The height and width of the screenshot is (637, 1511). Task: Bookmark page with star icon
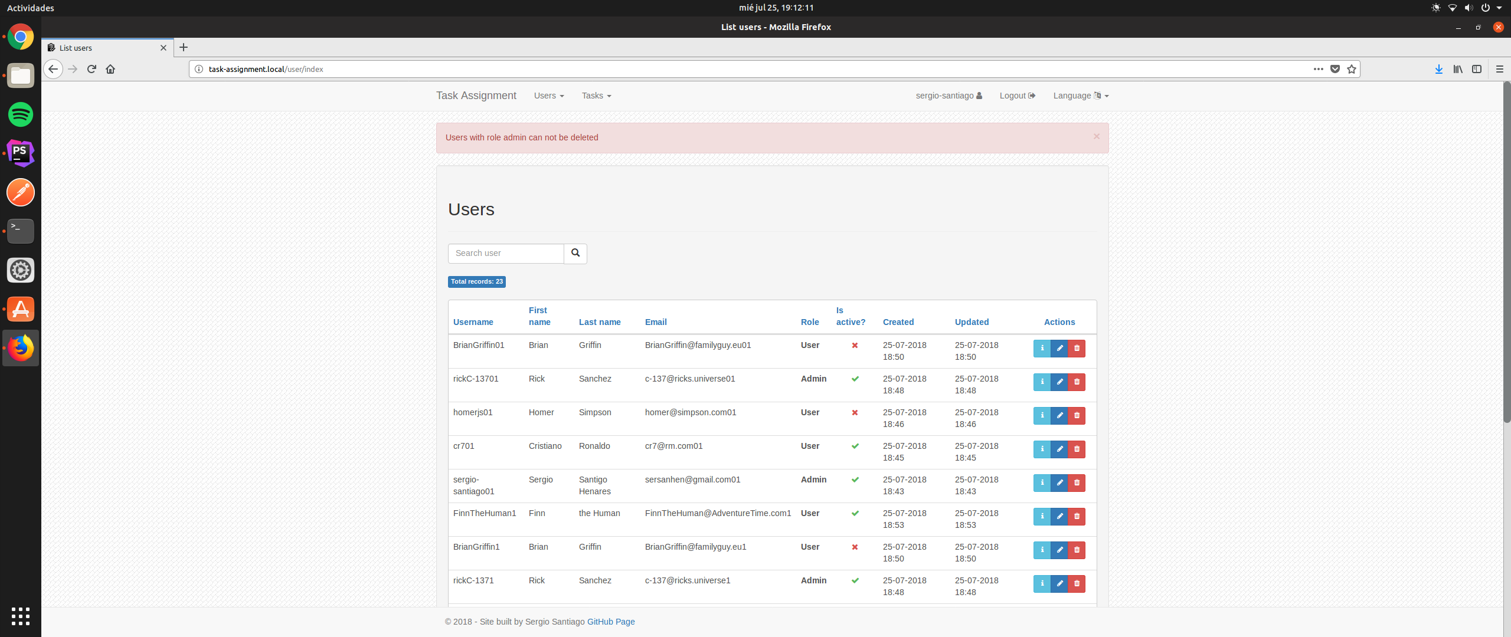1352,69
